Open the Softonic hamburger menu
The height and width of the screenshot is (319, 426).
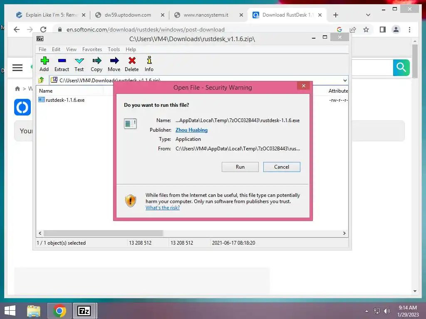(x=17, y=68)
